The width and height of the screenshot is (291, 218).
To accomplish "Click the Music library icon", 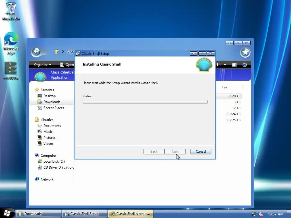I will [x=40, y=131].
